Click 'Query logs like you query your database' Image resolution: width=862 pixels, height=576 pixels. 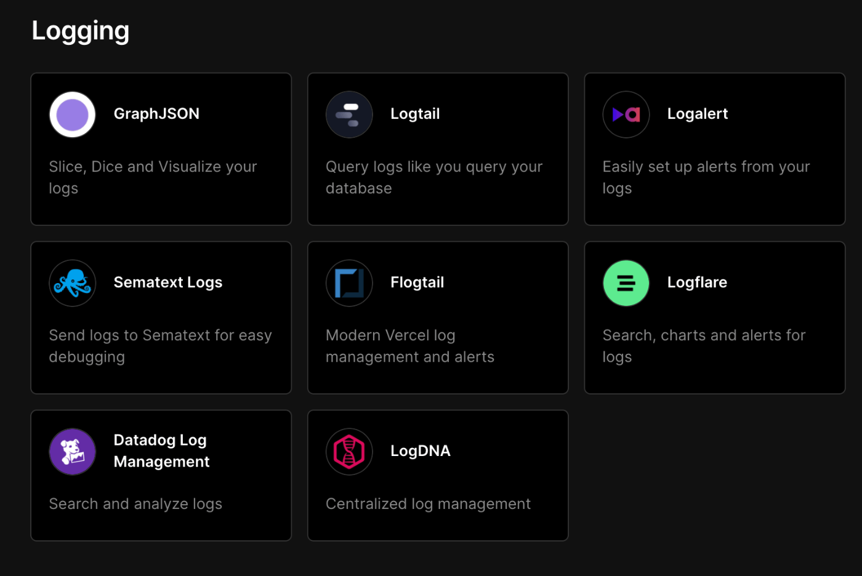click(x=434, y=177)
